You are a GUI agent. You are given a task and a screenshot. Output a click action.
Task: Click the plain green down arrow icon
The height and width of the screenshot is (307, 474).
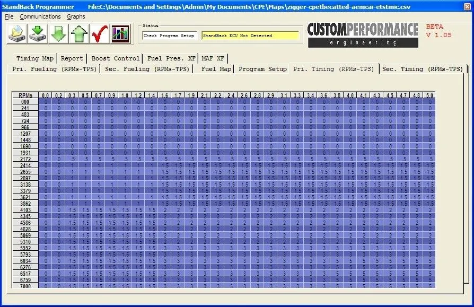(58, 34)
